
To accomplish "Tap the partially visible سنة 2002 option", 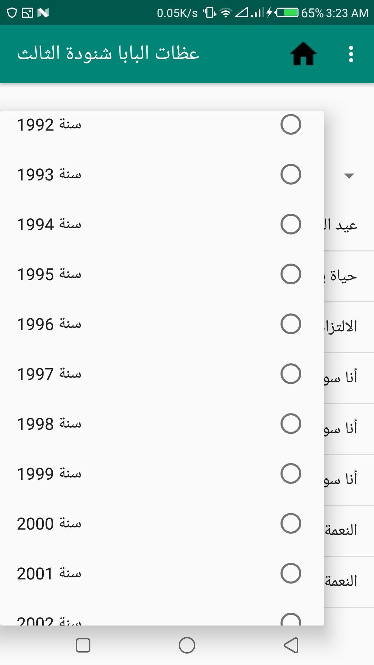I will click(49, 620).
